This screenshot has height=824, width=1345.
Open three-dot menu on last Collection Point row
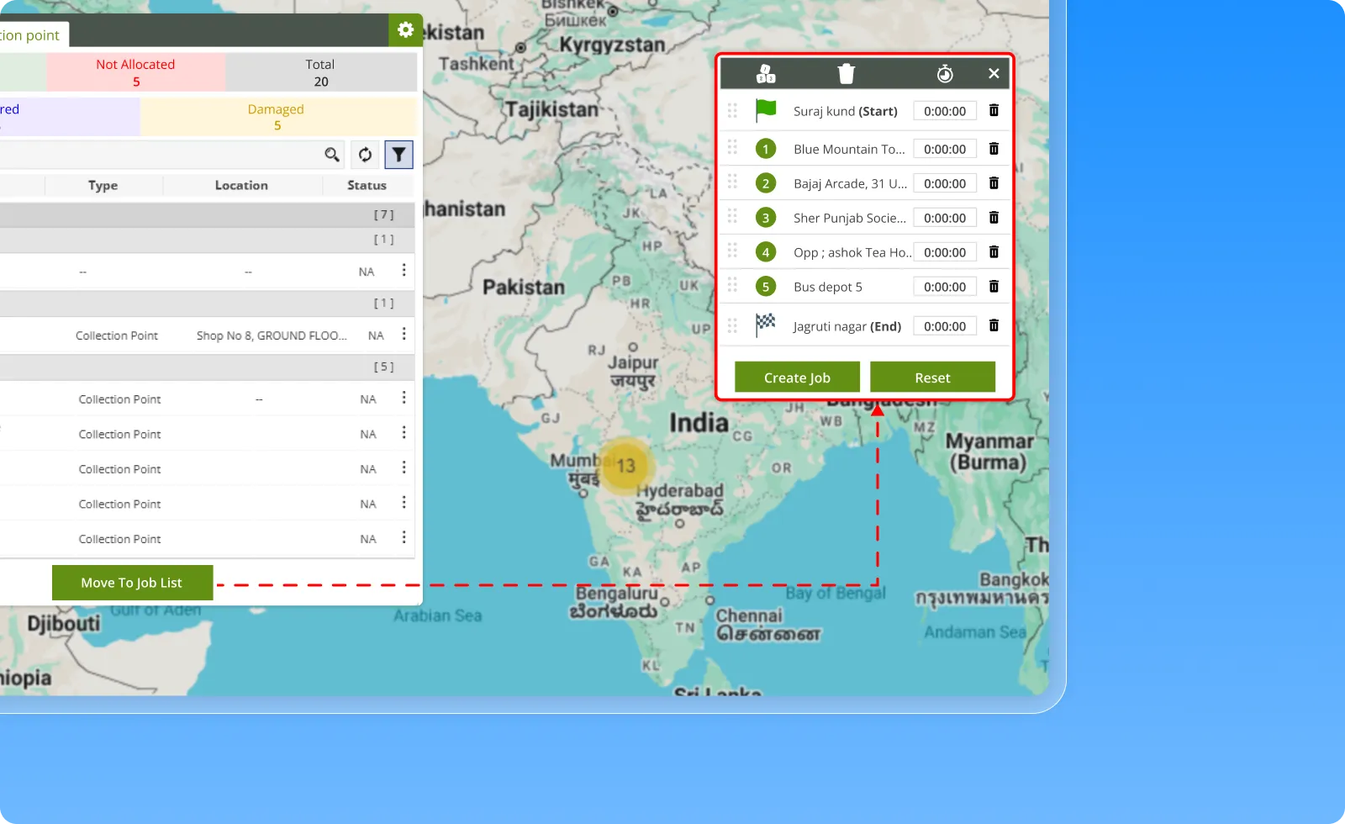403,538
